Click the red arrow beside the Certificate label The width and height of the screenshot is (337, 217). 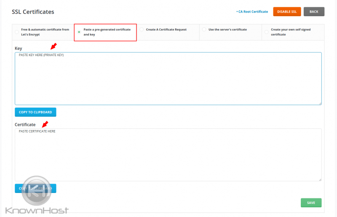coord(45,124)
